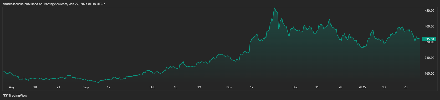Click the 19 date label after Oct

pyautogui.click(x=199, y=87)
